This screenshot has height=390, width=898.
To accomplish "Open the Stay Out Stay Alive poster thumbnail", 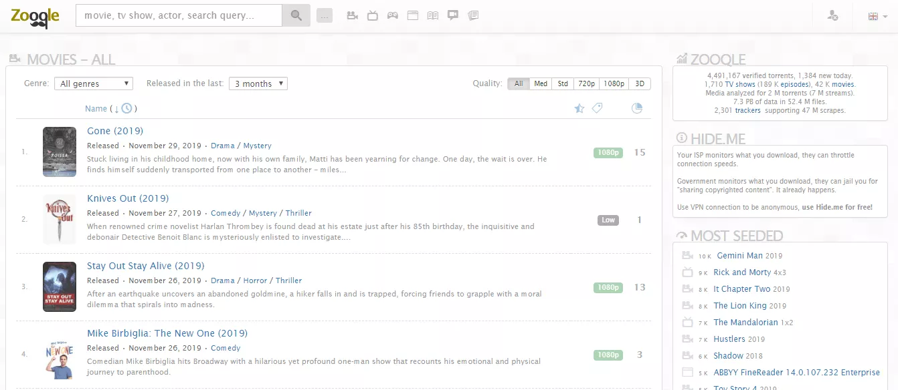I will [60, 286].
